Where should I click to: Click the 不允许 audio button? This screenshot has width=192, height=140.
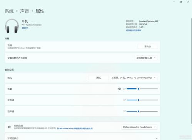148,46
